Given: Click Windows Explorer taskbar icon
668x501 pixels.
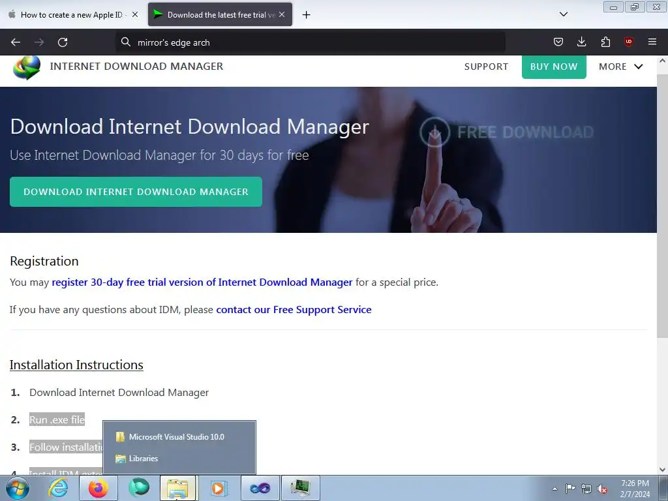Looking at the screenshot, I should tap(177, 488).
